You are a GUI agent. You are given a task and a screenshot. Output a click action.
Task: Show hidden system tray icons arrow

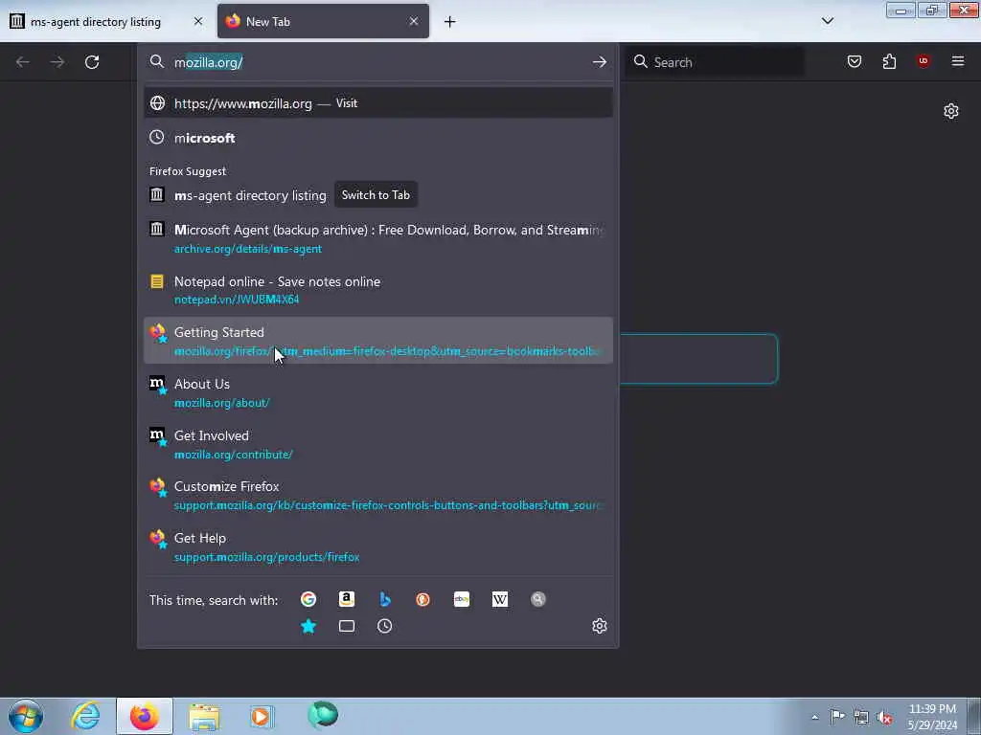814,717
